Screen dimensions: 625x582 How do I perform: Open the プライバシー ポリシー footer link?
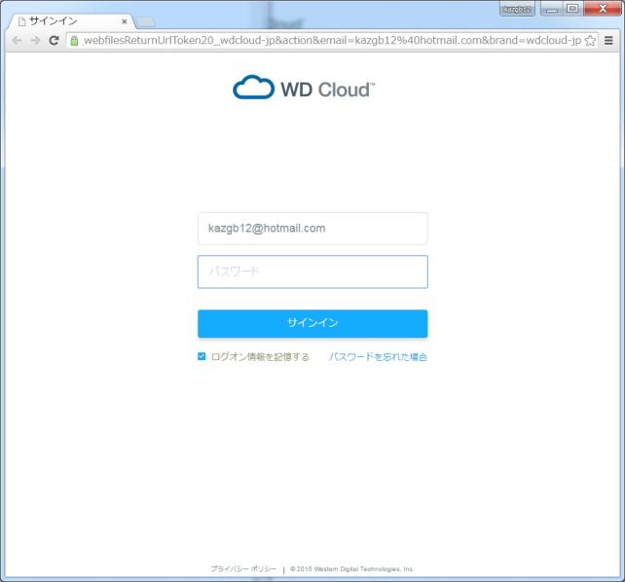coord(243,568)
